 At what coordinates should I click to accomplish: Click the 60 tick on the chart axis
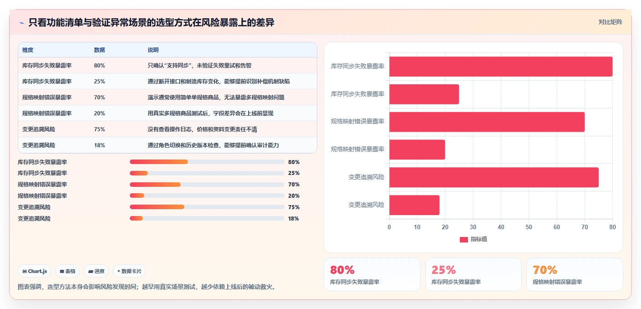pyautogui.click(x=557, y=227)
